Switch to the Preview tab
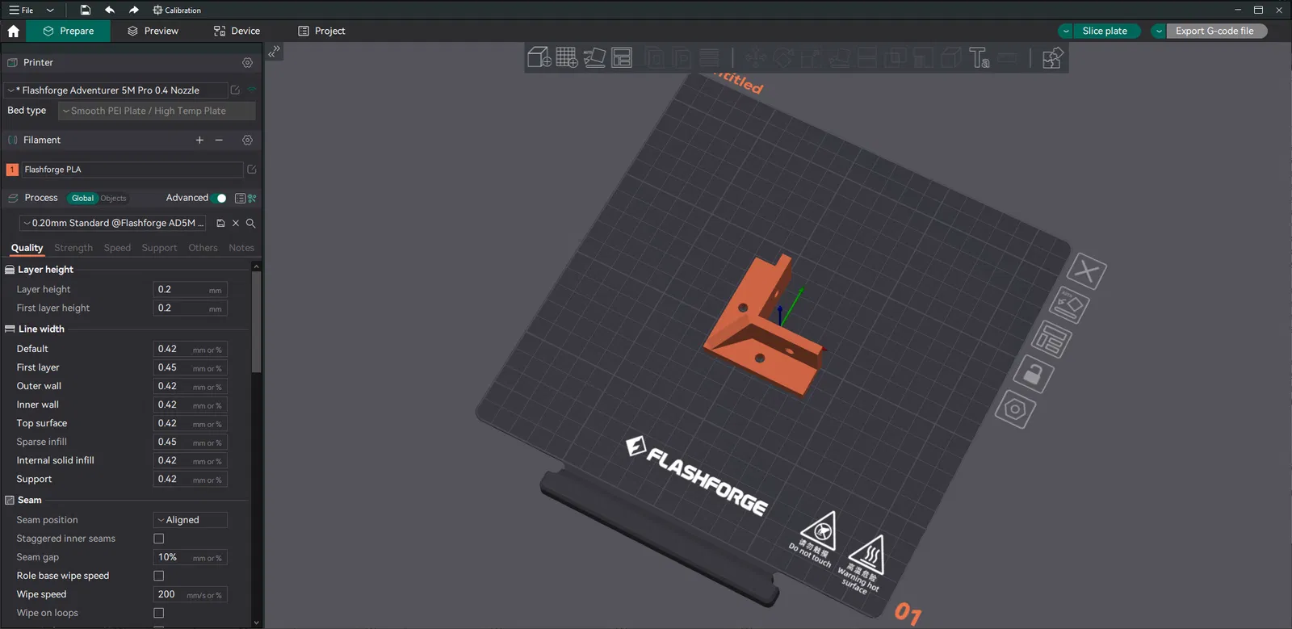This screenshot has height=629, width=1292. (153, 31)
